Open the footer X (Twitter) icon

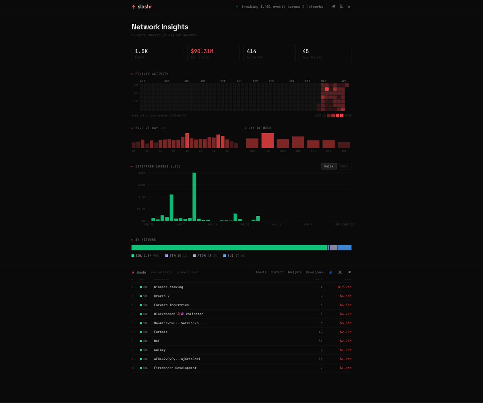coord(340,272)
